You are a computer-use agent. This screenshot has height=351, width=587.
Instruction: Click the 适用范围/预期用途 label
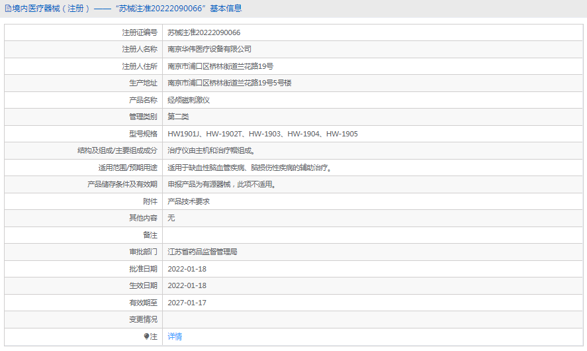pos(128,168)
